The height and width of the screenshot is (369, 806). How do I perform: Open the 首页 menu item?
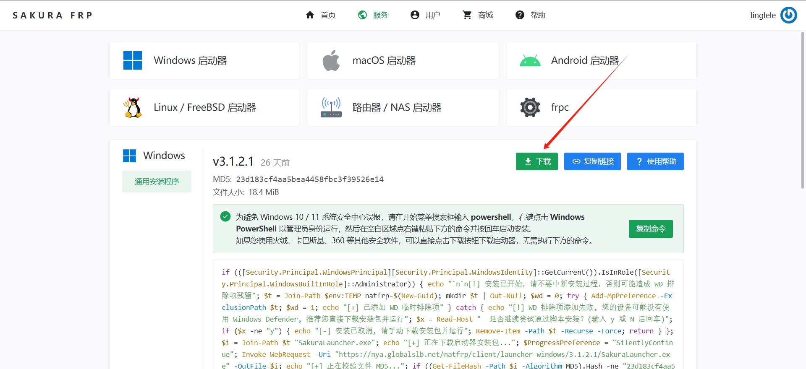point(328,15)
